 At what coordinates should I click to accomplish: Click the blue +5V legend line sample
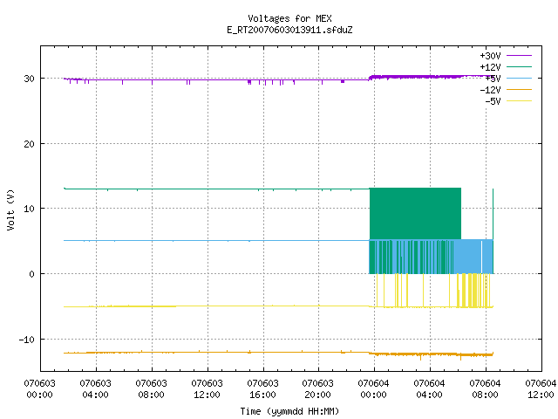pos(519,78)
